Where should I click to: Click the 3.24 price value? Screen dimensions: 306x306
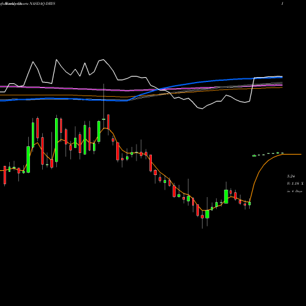pos(291,176)
